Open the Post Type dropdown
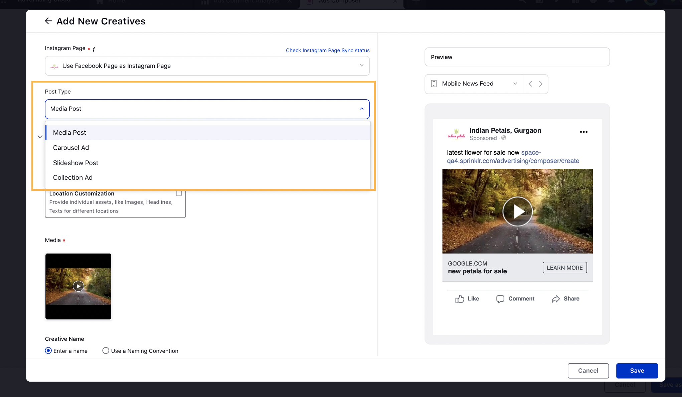Viewport: 682px width, 397px height. (207, 109)
